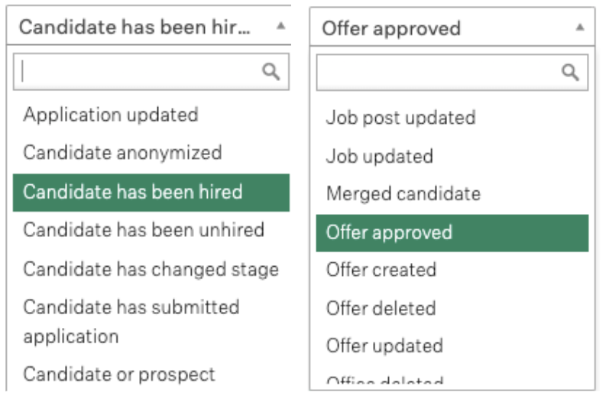
Task: Collapse the 'Offer approved' dropdown arrow
Action: [x=580, y=28]
